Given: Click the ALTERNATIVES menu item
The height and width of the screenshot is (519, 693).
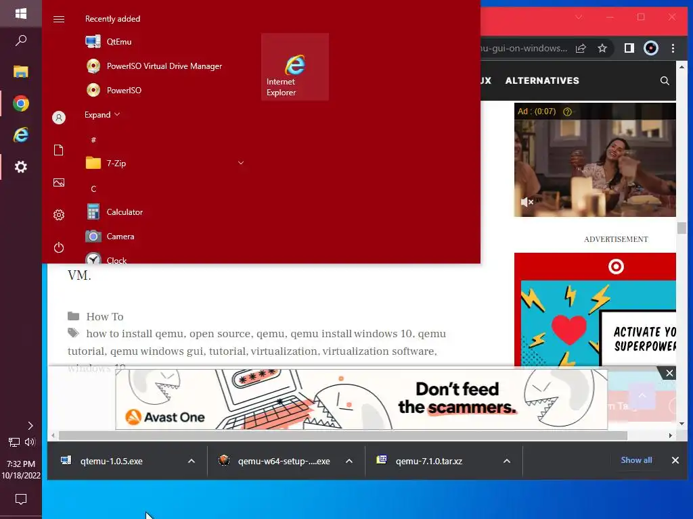Looking at the screenshot, I should [542, 81].
